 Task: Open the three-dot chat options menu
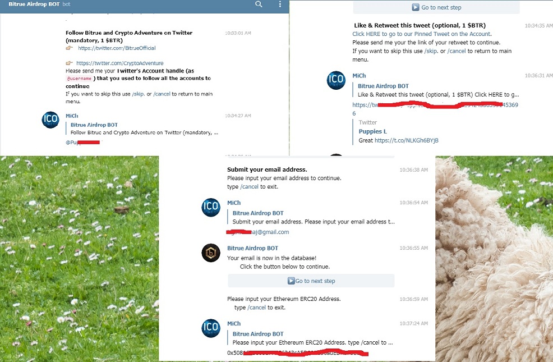280,4
